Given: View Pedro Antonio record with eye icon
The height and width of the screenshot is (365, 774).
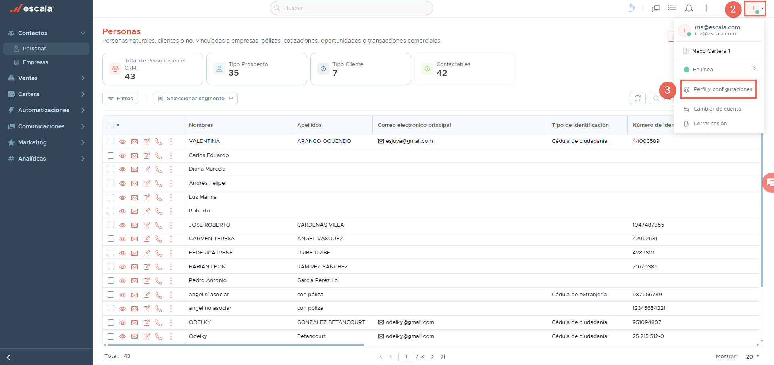Looking at the screenshot, I should click(x=123, y=281).
